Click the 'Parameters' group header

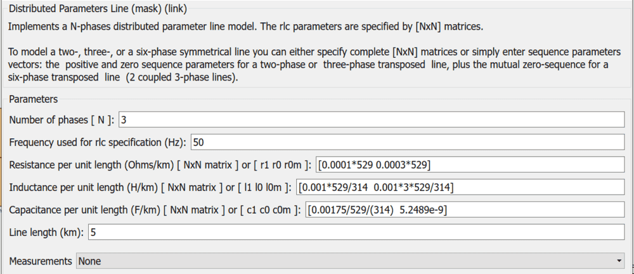(34, 99)
